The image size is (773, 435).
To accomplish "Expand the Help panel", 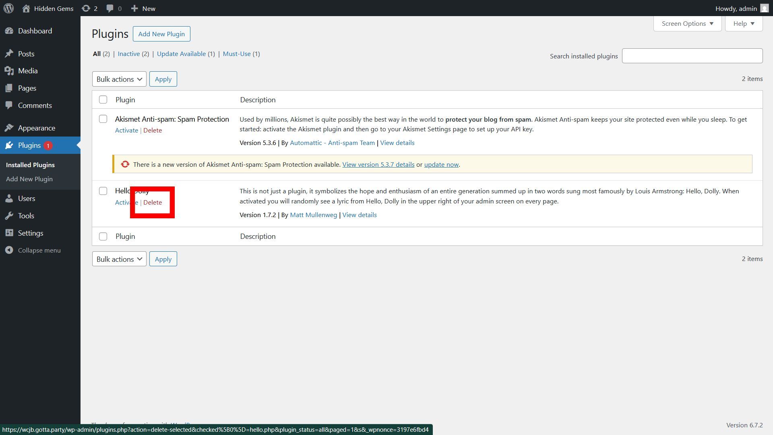I will [x=744, y=23].
